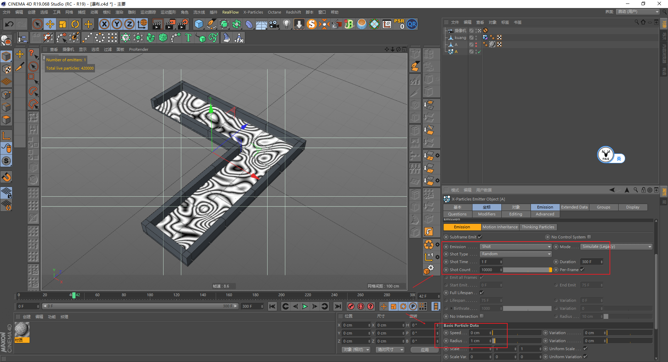The image size is (668, 362).
Task: Toggle the Per-Frame checkbox
Action: coord(582,269)
